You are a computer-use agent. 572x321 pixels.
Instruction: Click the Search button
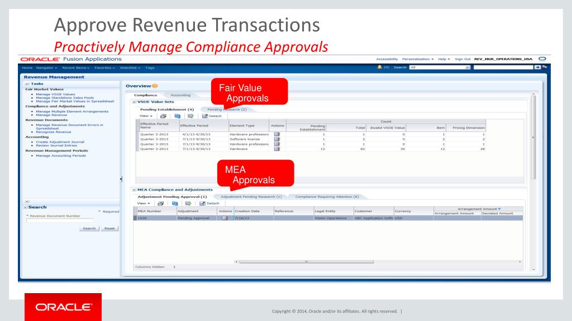tap(89, 228)
